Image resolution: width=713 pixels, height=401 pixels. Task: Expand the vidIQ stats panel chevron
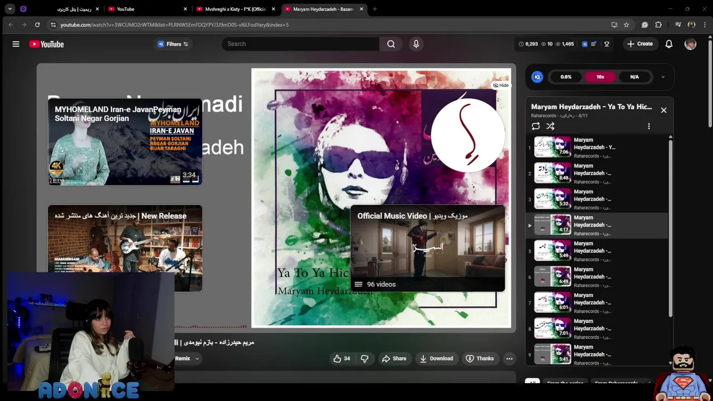662,77
